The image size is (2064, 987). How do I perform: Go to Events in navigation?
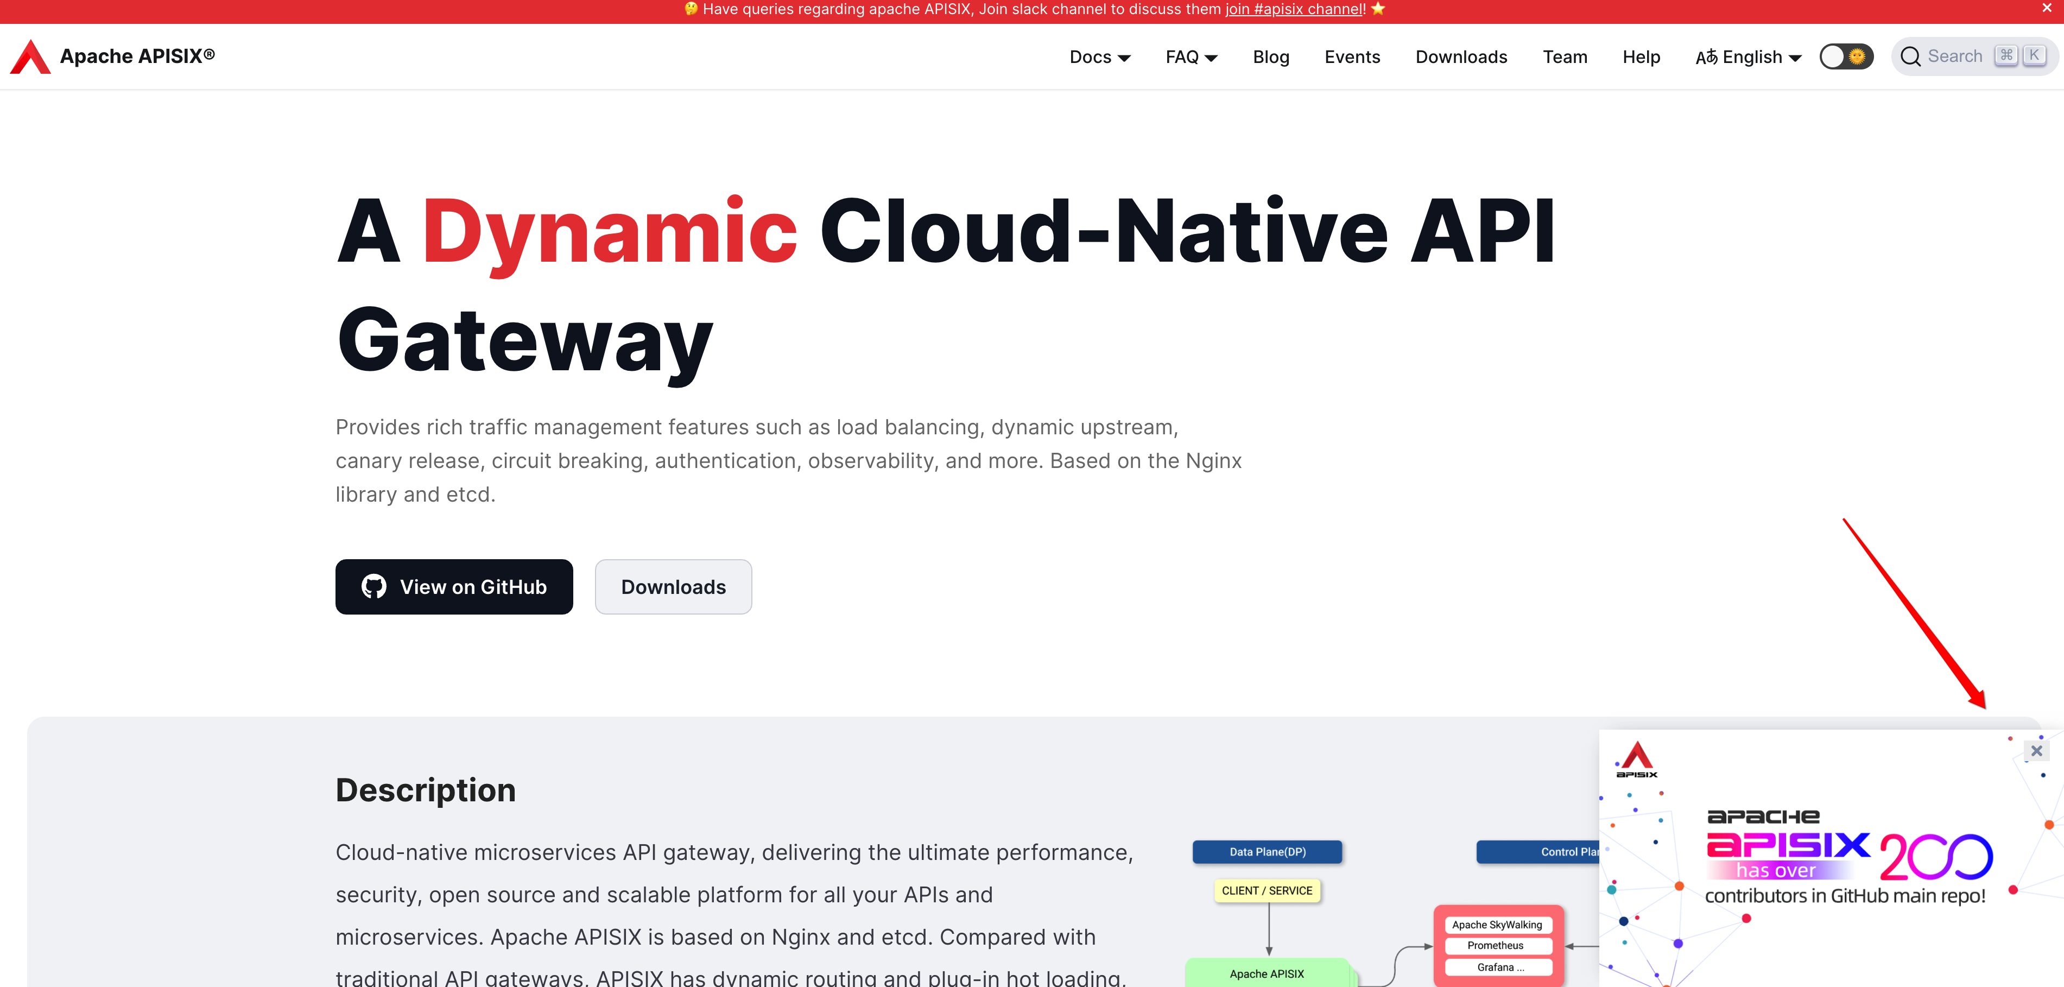[x=1352, y=57]
